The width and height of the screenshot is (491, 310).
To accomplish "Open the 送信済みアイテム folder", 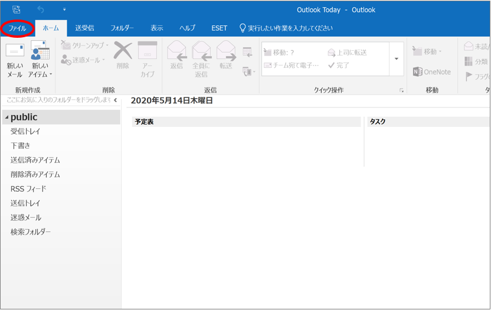I will coord(35,160).
